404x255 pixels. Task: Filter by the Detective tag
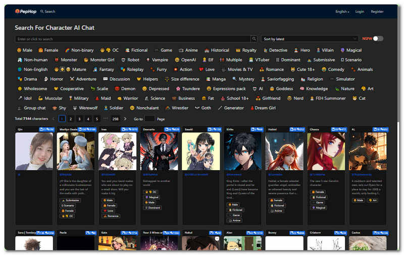pyautogui.click(x=275, y=50)
